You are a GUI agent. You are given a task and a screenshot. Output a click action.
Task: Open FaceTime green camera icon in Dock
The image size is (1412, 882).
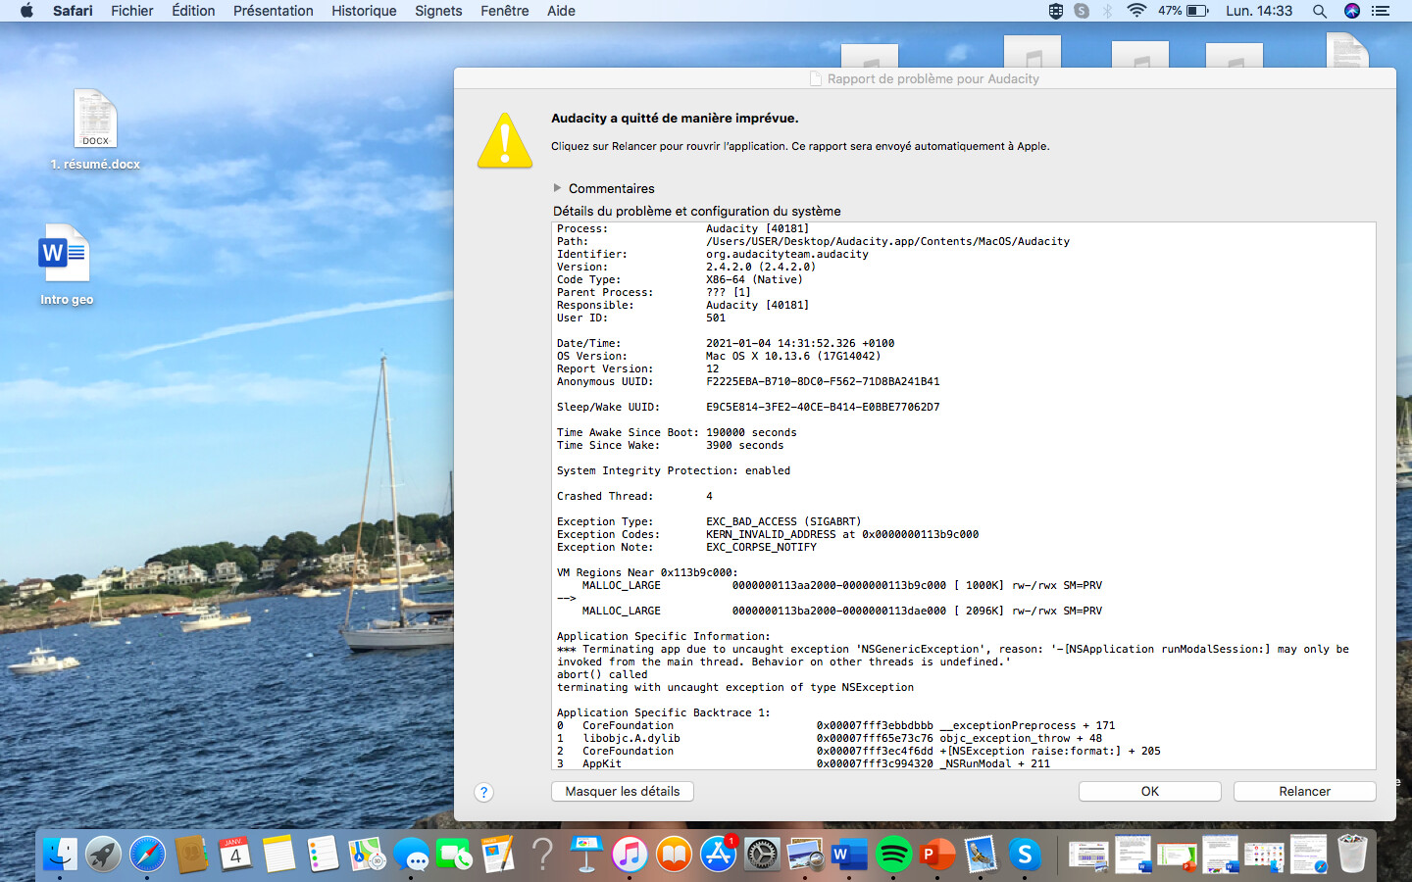coord(454,855)
